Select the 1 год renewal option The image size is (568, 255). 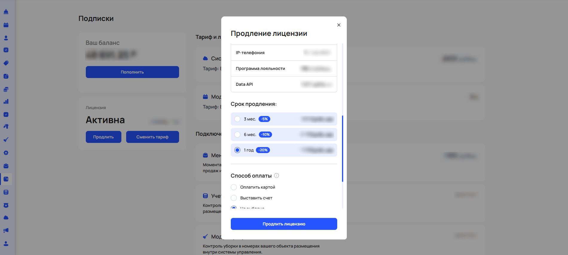point(237,150)
